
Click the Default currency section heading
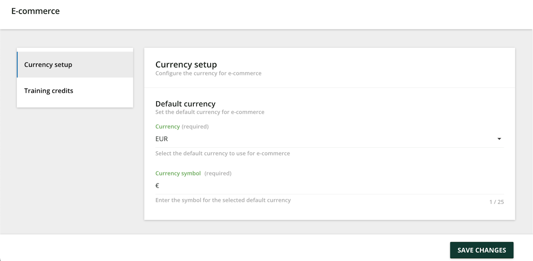tap(186, 104)
